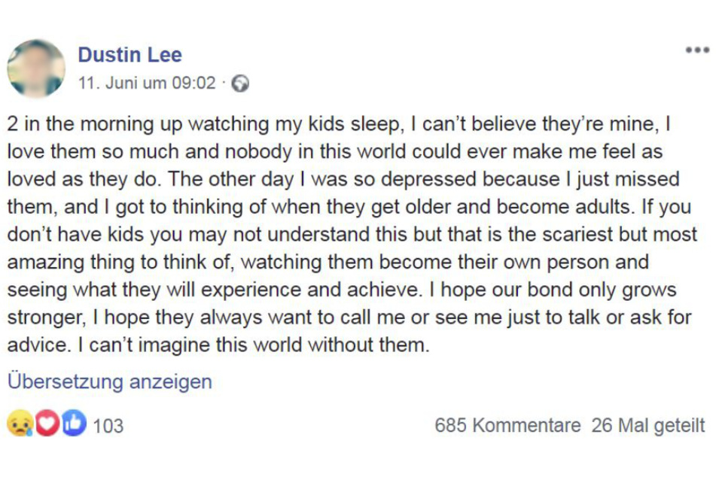Open the post timestamp 11. Juni um 09:02
This screenshot has width=716, height=477.
(147, 83)
